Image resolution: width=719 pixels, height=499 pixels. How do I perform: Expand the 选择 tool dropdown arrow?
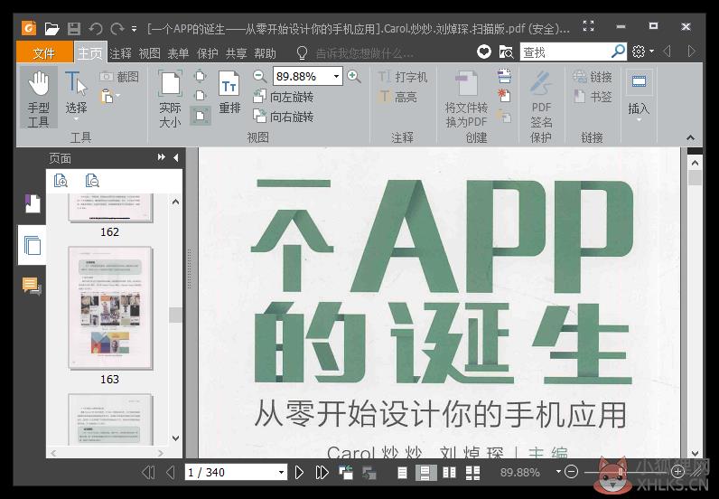[x=76, y=119]
